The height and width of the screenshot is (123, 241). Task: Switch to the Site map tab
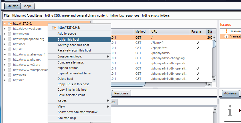(13, 6)
